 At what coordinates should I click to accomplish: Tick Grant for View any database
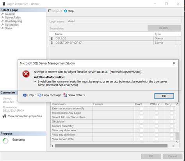click(141, 131)
